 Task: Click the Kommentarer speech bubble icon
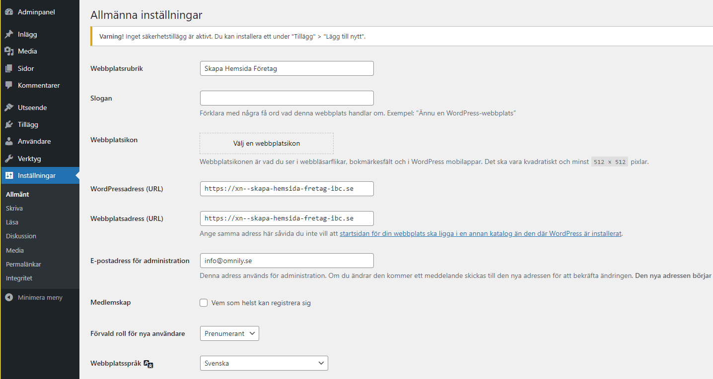pos(9,85)
